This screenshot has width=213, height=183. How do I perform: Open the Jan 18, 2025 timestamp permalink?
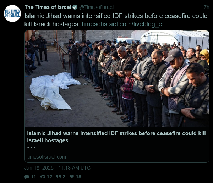pyautogui.click(x=57, y=168)
